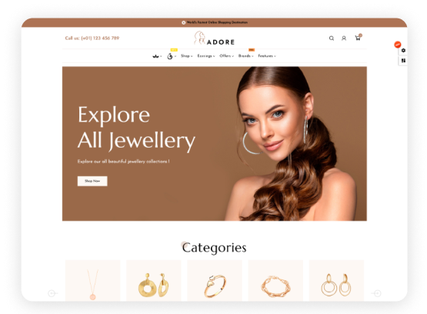The width and height of the screenshot is (427, 314).
Task: Click the ring icon in navigation
Action: tap(170, 56)
